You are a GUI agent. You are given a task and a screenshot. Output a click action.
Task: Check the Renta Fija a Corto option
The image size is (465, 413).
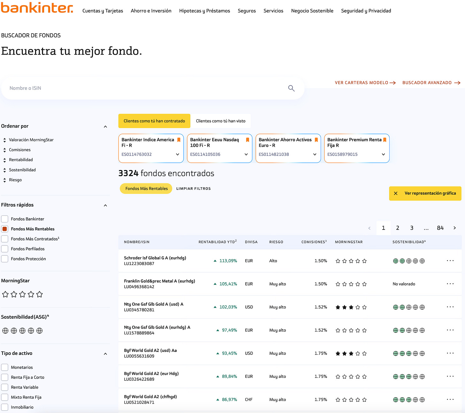pos(5,377)
